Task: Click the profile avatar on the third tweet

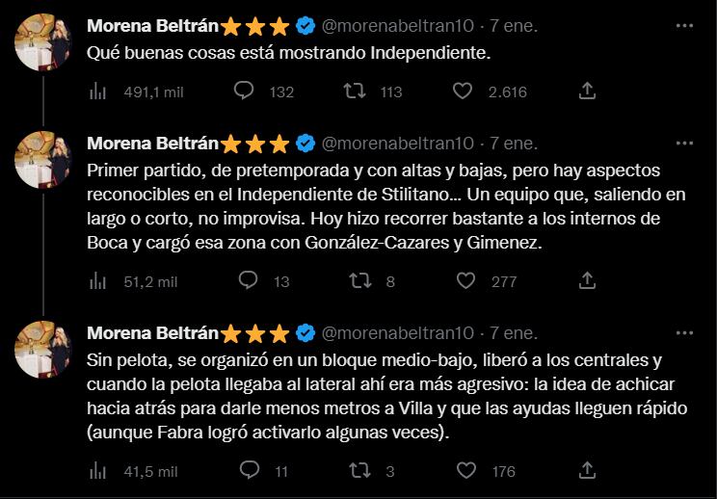Action: click(x=40, y=346)
